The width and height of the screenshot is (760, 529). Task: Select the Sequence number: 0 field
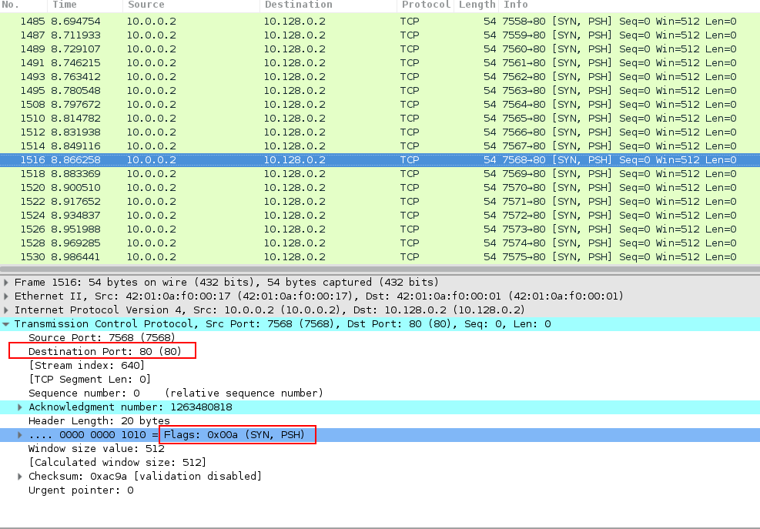(x=380, y=393)
